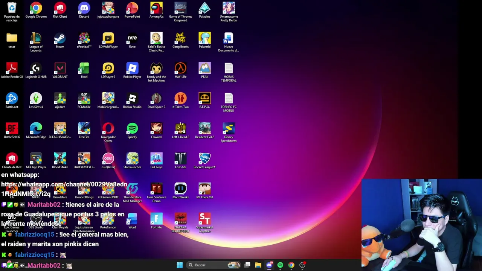Select the eFootball desktop icon
Screen dimensions: 482x271
[84, 41]
